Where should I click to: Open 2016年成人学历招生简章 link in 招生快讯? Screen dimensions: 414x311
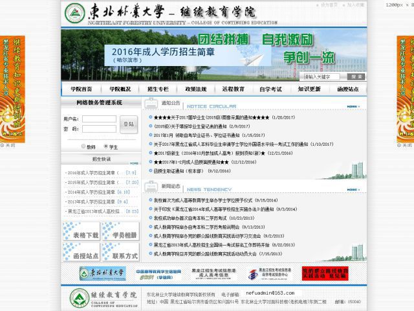(91, 173)
